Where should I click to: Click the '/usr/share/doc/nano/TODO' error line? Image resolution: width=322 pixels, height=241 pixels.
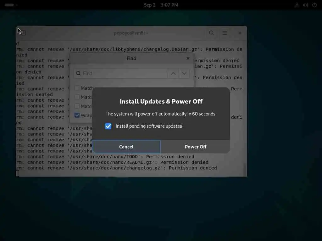pyautogui.click(x=105, y=157)
